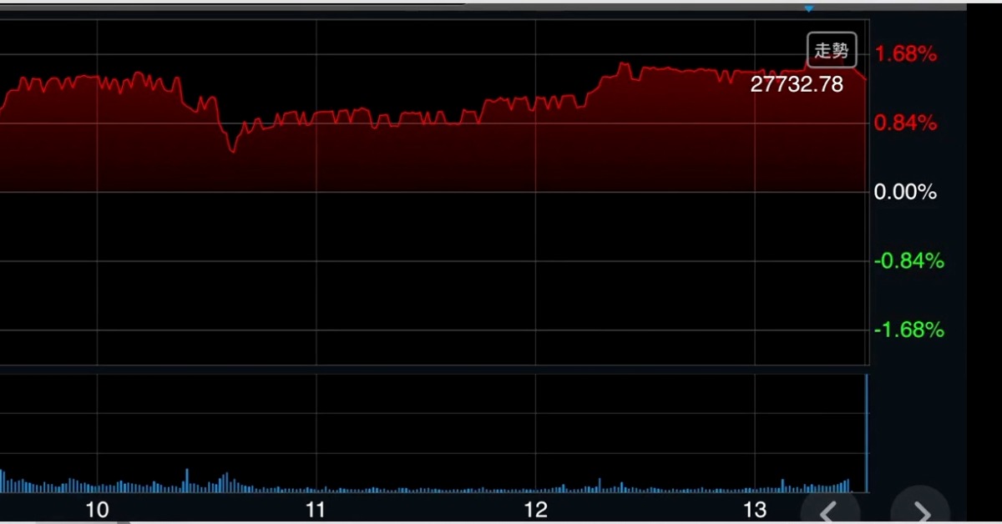The image size is (1002, 524).
Task: Click the volume spike before the 10:30 dip
Action: click(187, 479)
